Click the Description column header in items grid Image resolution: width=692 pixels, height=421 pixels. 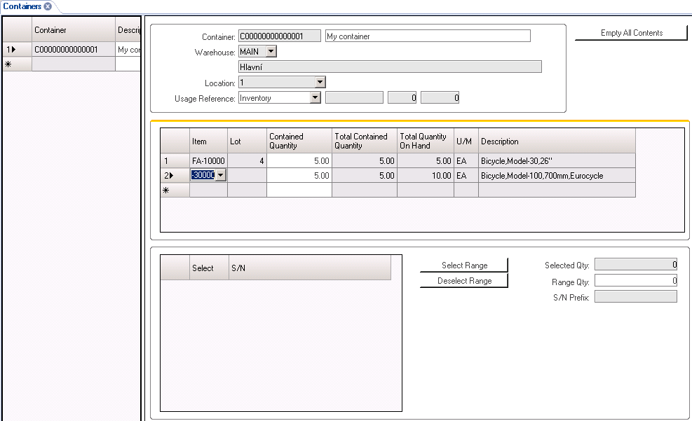click(557, 141)
